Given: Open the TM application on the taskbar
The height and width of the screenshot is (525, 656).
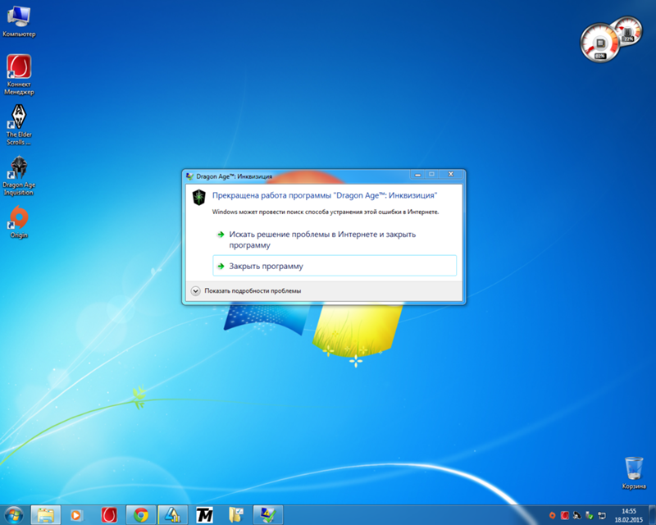Looking at the screenshot, I should point(204,515).
